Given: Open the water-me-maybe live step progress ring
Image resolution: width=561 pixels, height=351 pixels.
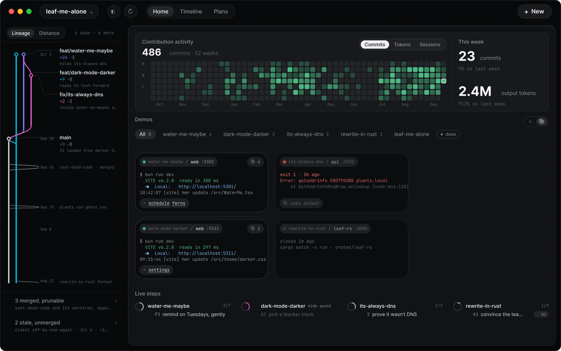Looking at the screenshot, I should (x=140, y=306).
